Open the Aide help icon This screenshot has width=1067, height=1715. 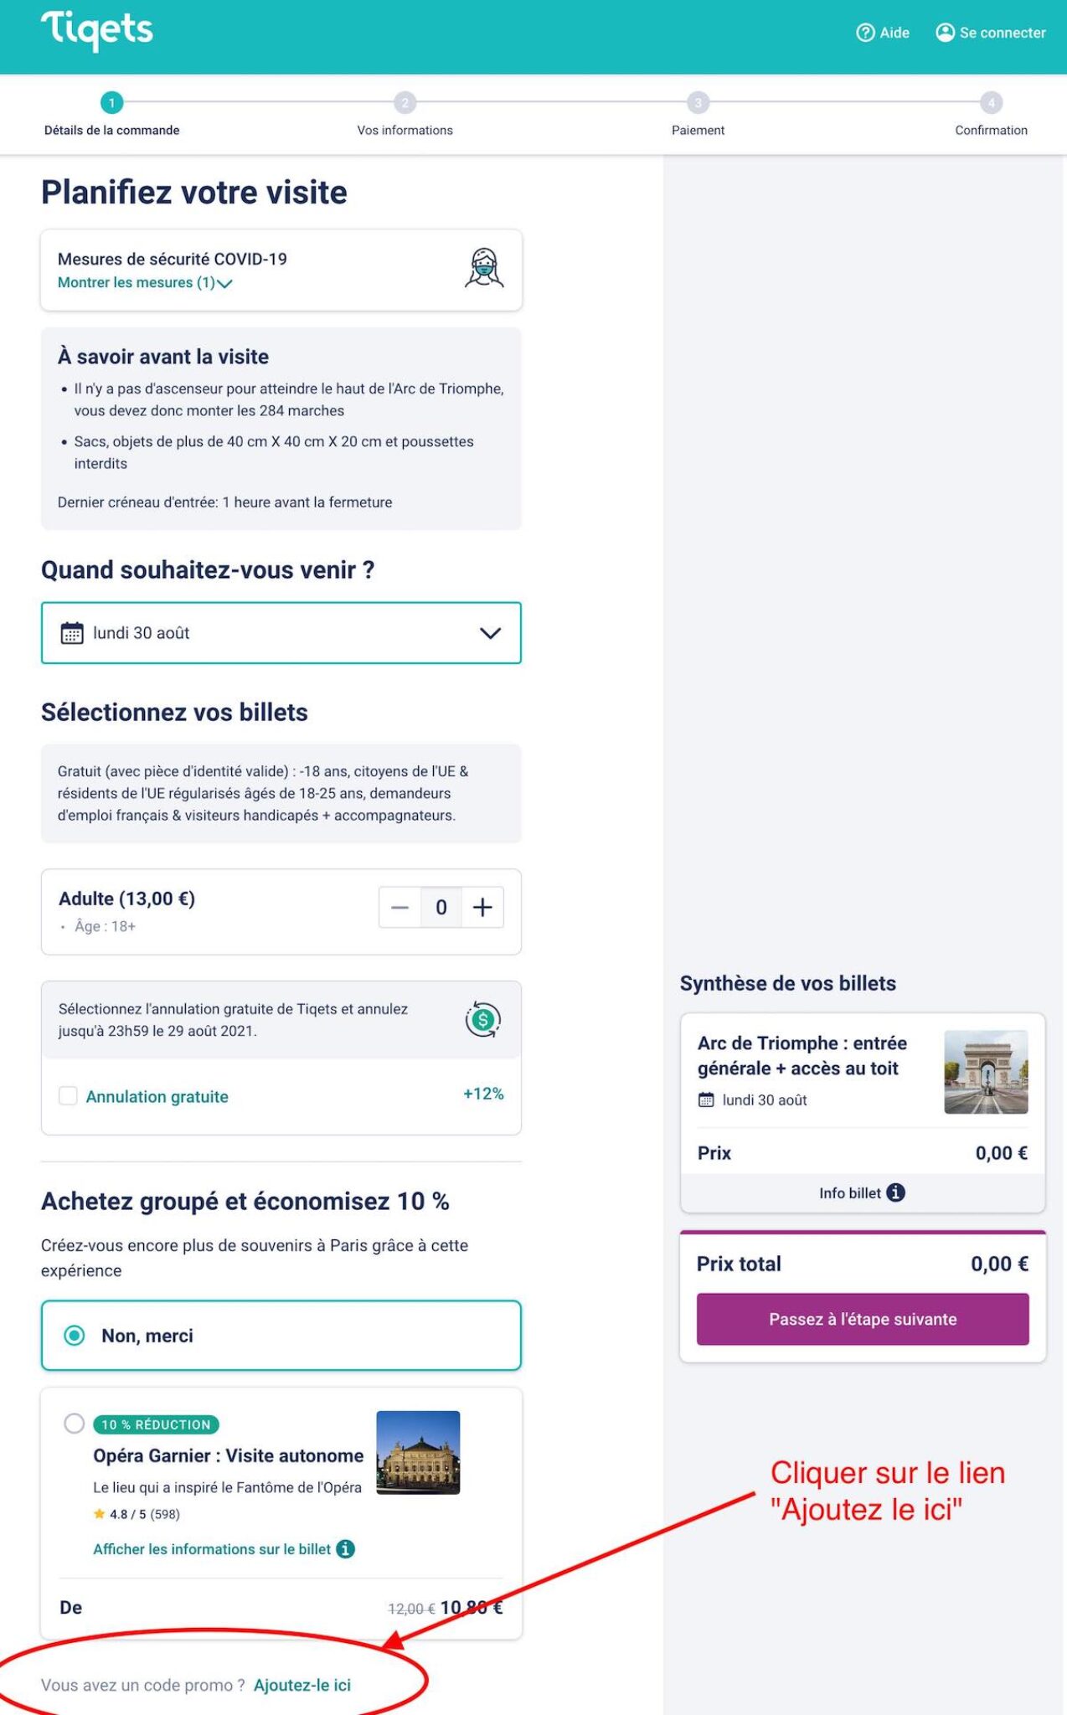point(865,33)
